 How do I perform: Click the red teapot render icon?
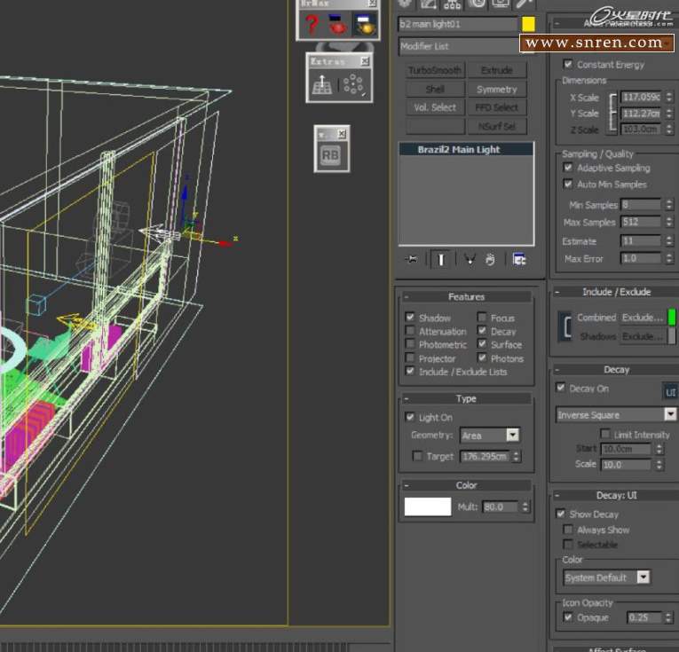pyautogui.click(x=337, y=24)
